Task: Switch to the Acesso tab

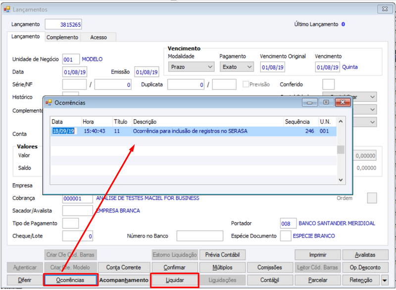Action: (99, 37)
